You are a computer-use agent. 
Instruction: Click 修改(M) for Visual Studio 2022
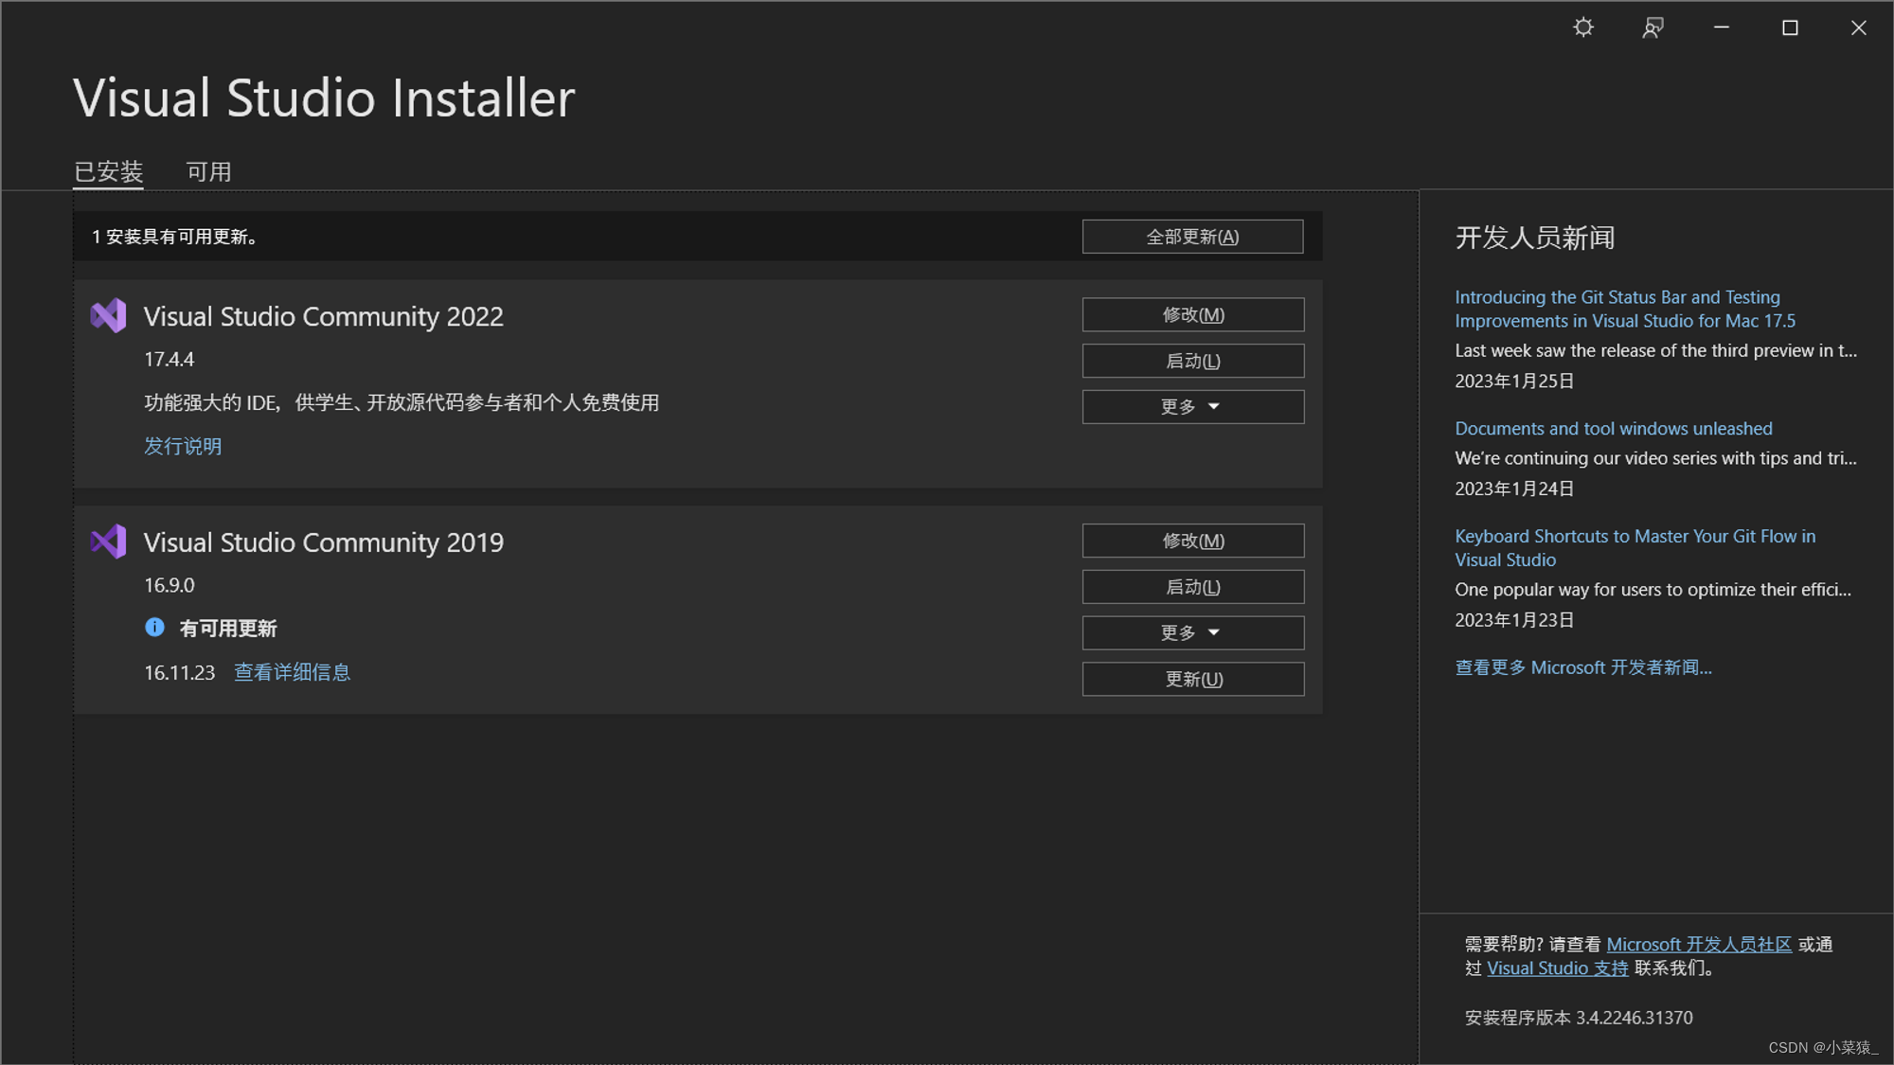point(1192,315)
